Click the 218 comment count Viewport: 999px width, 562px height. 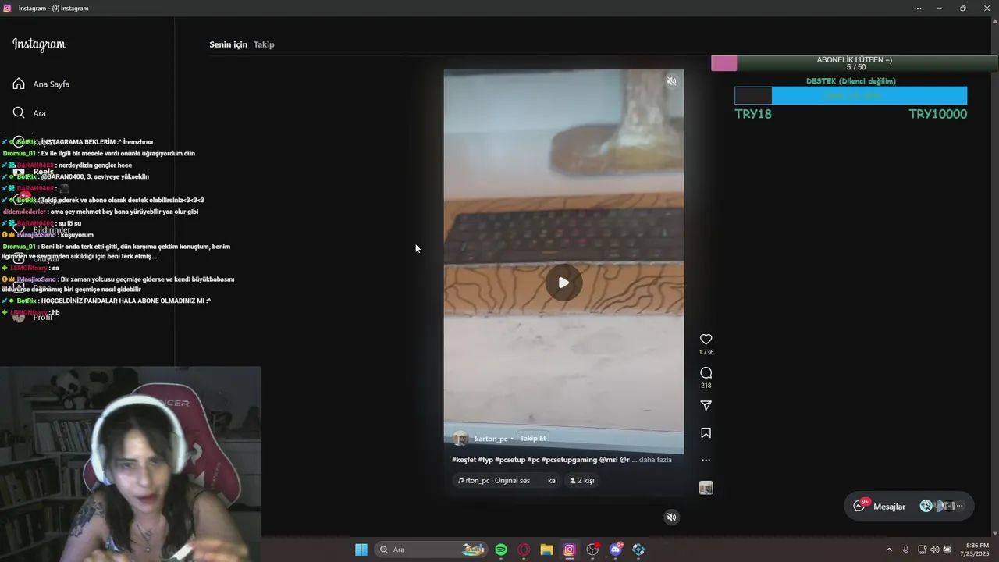706,386
